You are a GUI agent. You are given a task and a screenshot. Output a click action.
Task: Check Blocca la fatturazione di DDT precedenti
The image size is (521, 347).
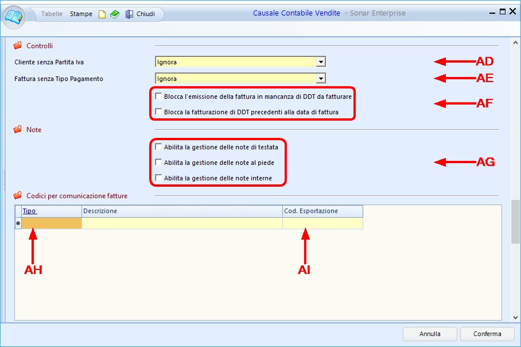(x=158, y=112)
